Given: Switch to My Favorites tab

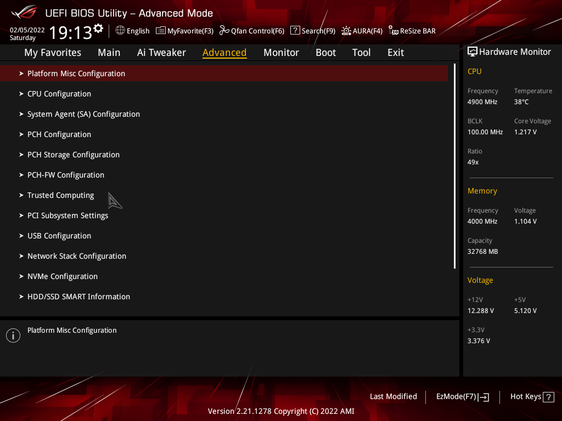Looking at the screenshot, I should click(x=53, y=53).
